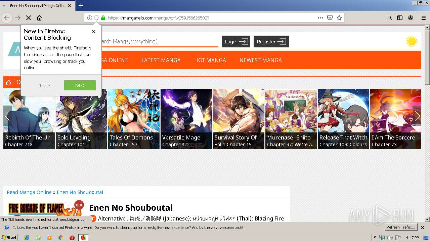Open the Windows Start menu

[x=9, y=237]
